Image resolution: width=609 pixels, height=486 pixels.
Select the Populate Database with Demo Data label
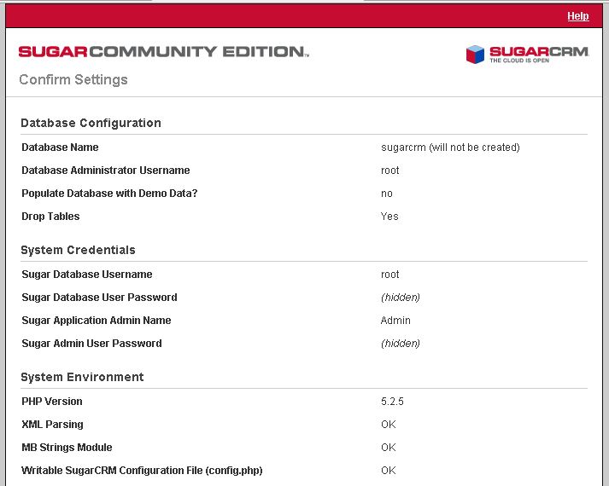[x=109, y=193]
